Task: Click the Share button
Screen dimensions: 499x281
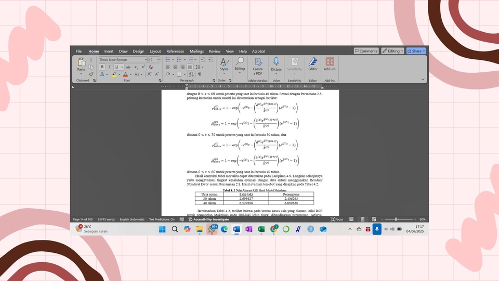Action: (x=416, y=51)
